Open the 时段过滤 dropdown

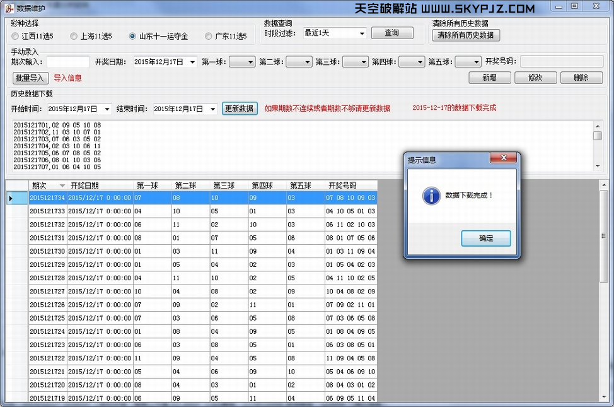coord(362,33)
